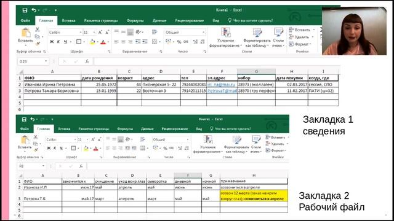394x221 pixels.
Task: Open Условное форматирование in top Excel window
Action: [226, 37]
